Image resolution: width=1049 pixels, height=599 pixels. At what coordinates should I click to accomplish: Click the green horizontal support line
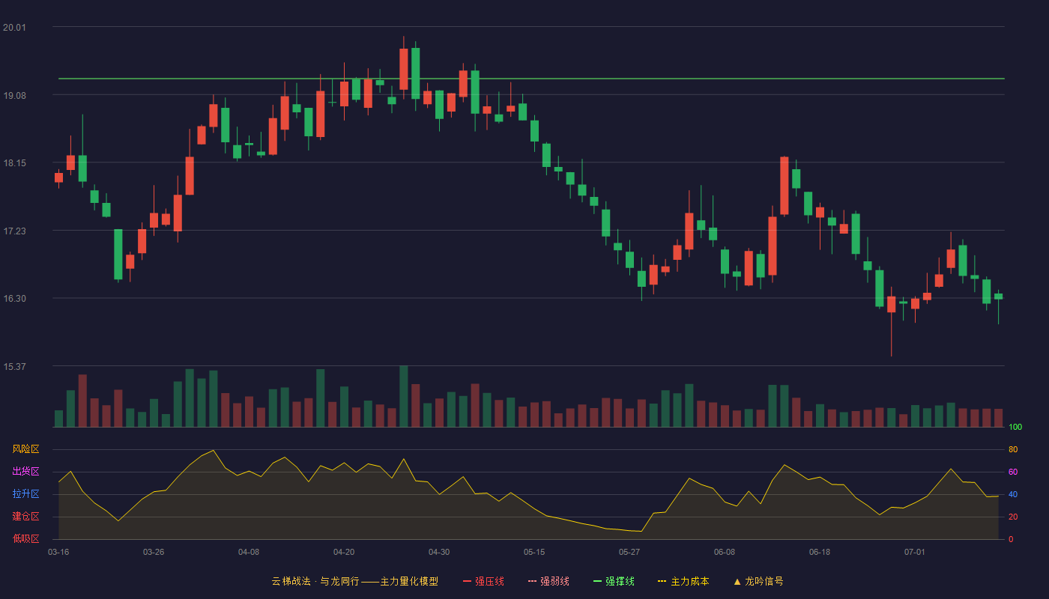pyautogui.click(x=531, y=79)
